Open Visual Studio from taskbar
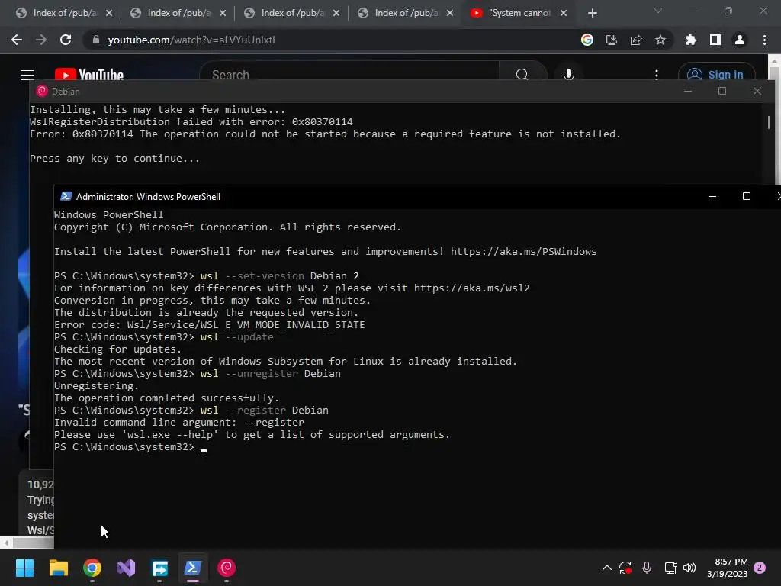The width and height of the screenshot is (781, 586). click(126, 568)
